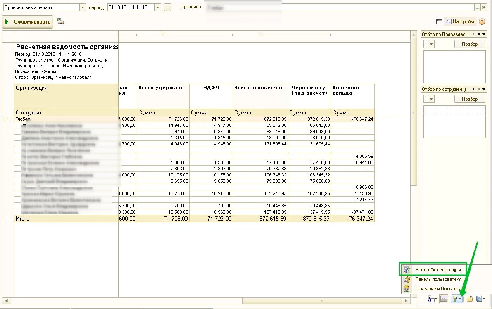The image size is (492, 309).
Task: Click the folder with up arrow icon
Action: (469, 299)
